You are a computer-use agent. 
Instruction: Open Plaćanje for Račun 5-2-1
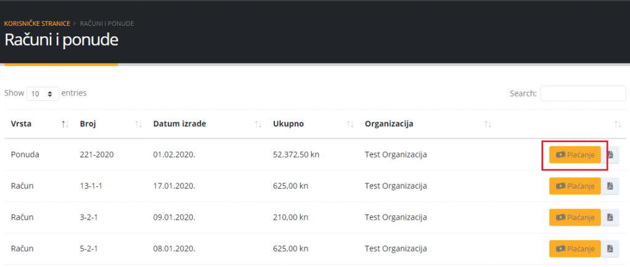(575, 249)
